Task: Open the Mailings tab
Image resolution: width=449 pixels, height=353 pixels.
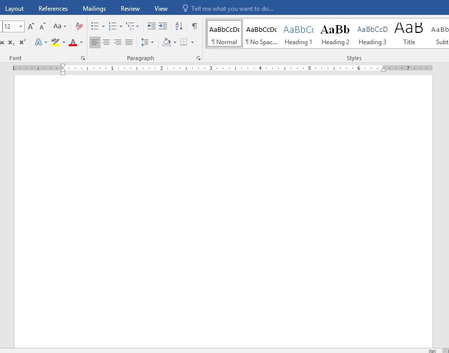Action: click(94, 9)
